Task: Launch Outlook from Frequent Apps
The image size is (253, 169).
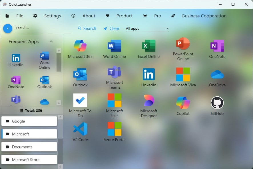Action: [x=44, y=82]
